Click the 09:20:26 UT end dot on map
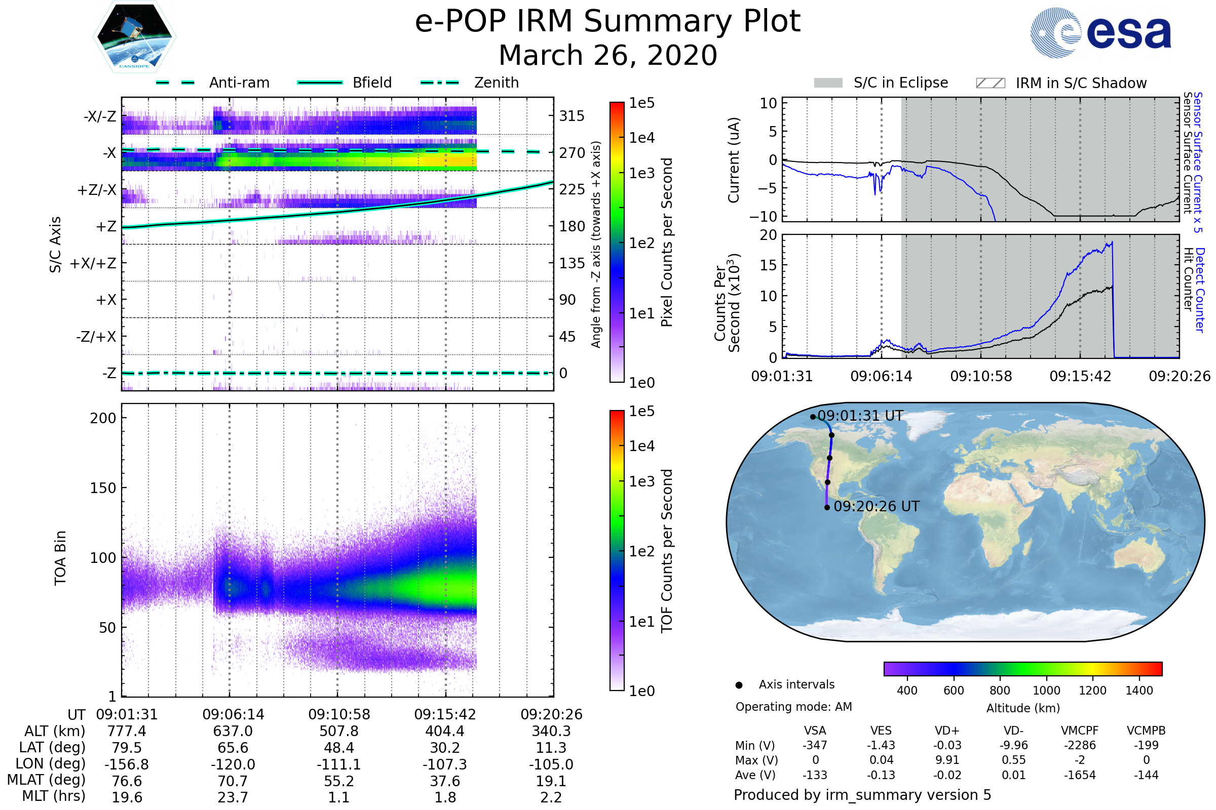Screen dimensions: 1216x810 click(x=827, y=508)
